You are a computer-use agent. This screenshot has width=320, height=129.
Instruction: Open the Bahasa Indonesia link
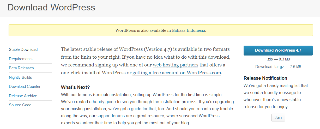pos(189,30)
